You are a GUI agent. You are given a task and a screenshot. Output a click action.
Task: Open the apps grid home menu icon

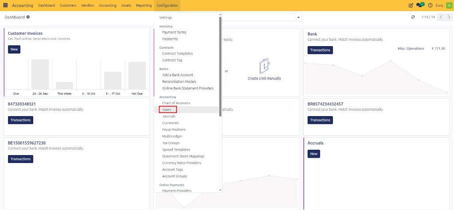5,5
